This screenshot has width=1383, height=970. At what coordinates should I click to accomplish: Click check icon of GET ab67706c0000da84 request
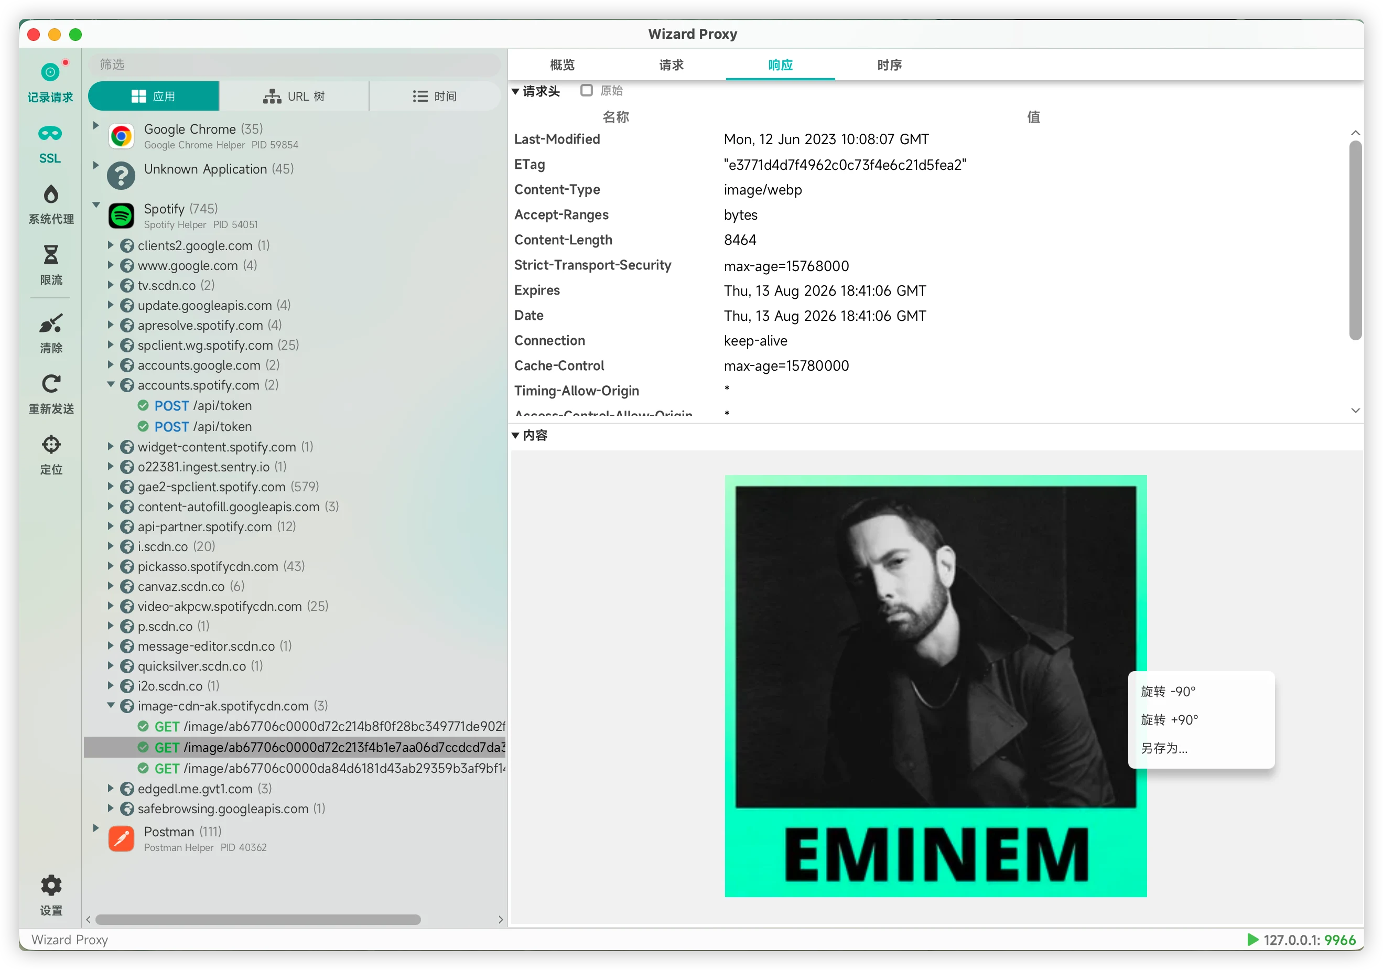click(143, 768)
